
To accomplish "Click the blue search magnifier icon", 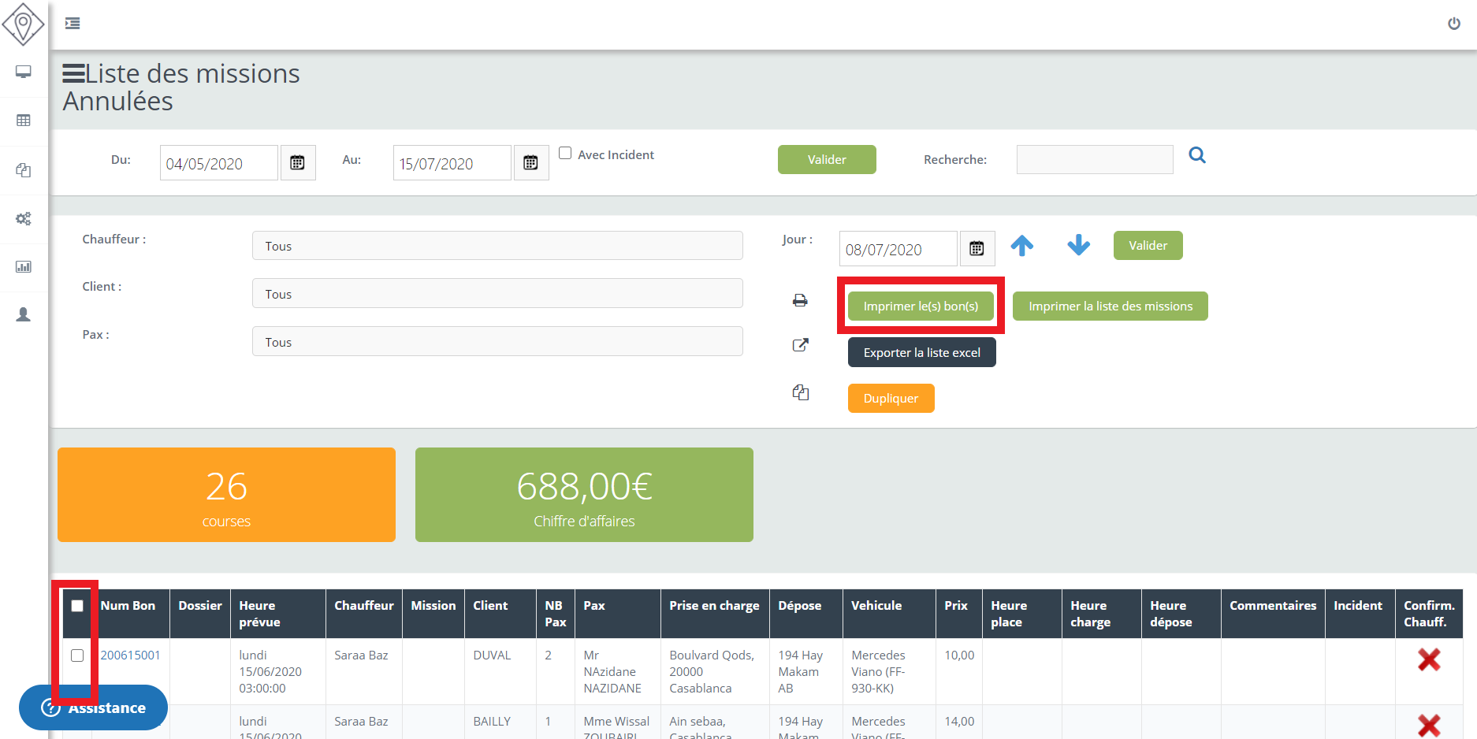I will point(1196,155).
